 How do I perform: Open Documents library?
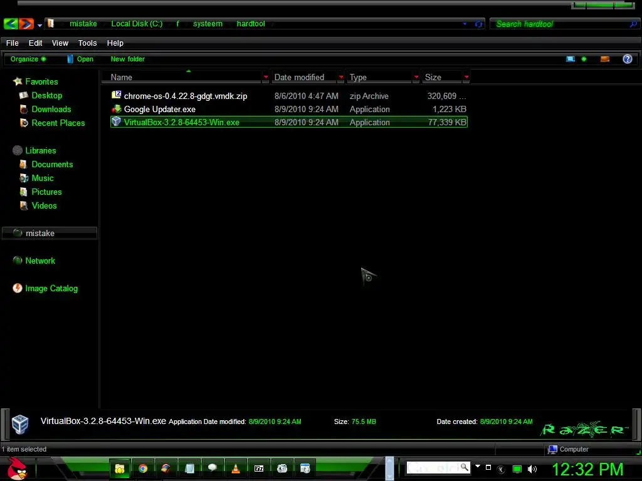click(52, 164)
